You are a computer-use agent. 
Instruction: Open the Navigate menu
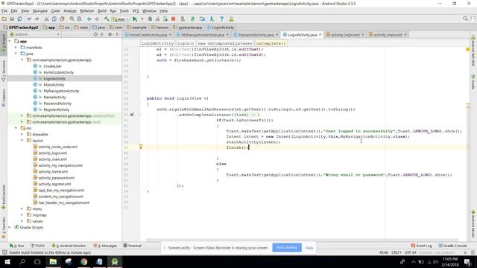pyautogui.click(x=40, y=11)
